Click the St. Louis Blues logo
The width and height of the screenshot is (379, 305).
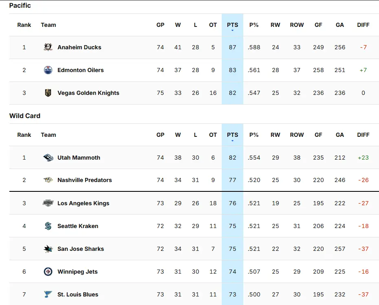click(48, 294)
